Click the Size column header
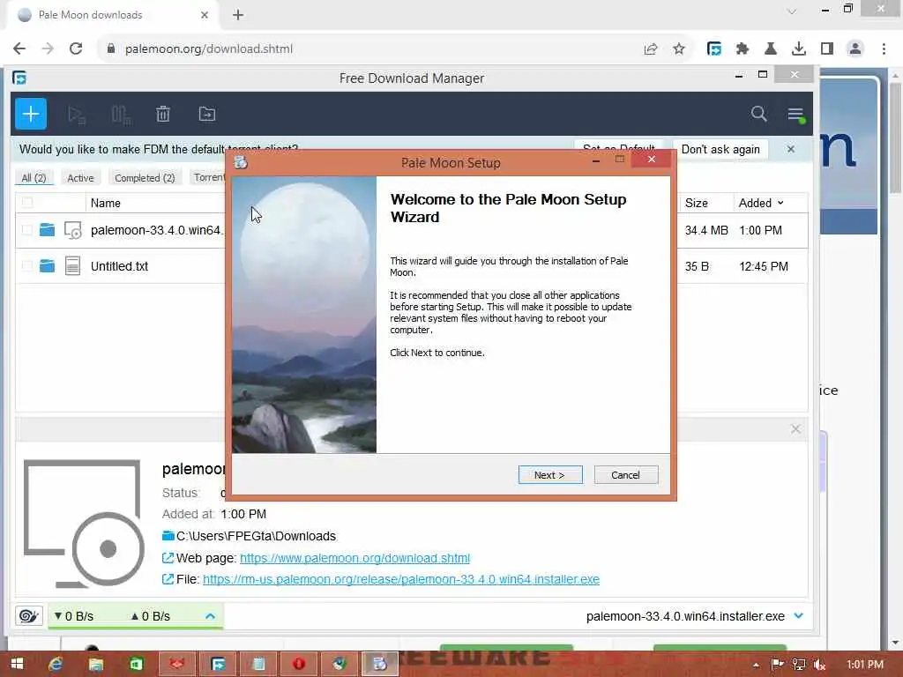Viewport: 903px width, 677px height. click(x=697, y=203)
